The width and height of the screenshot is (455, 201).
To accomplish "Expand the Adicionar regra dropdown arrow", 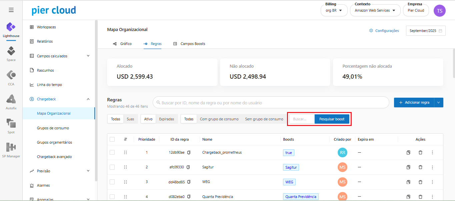I will [439, 103].
